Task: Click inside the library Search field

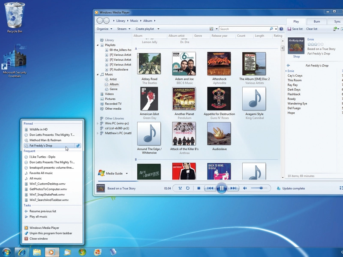Action: (x=244, y=29)
